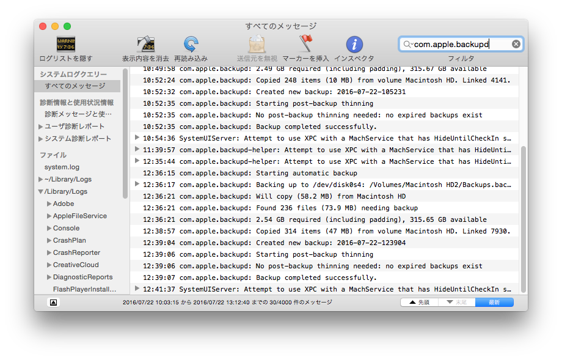Expand the DiagnosticReports folder
Image resolution: width=562 pixels, height=360 pixels.
(49, 277)
